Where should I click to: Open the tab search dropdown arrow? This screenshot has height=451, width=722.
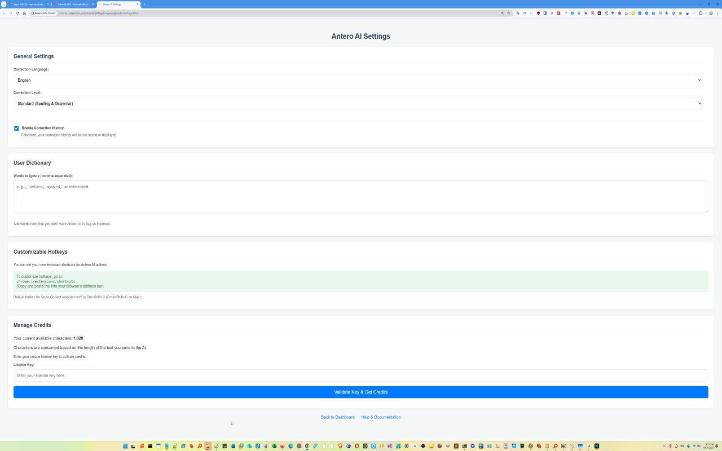coord(3,4)
